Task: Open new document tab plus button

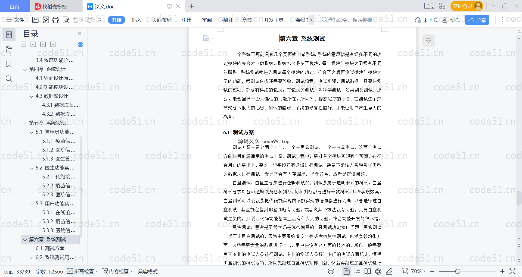Action: pyautogui.click(x=192, y=6)
